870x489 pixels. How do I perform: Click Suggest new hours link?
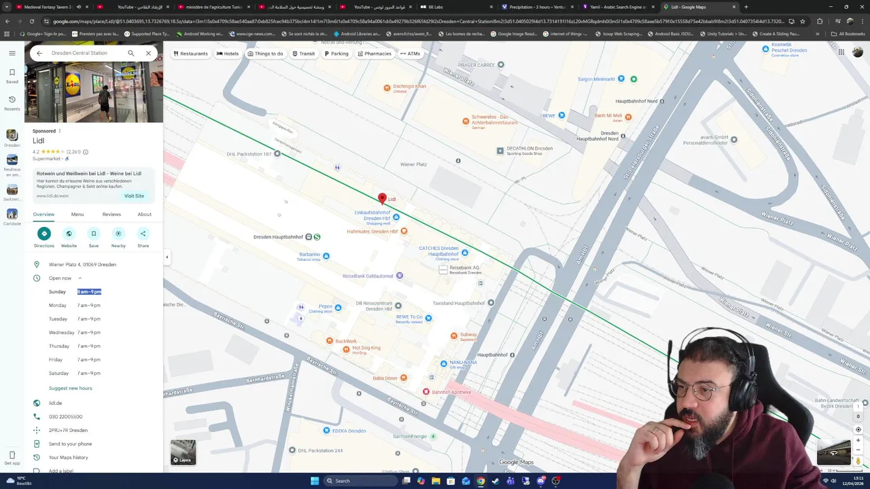point(70,388)
